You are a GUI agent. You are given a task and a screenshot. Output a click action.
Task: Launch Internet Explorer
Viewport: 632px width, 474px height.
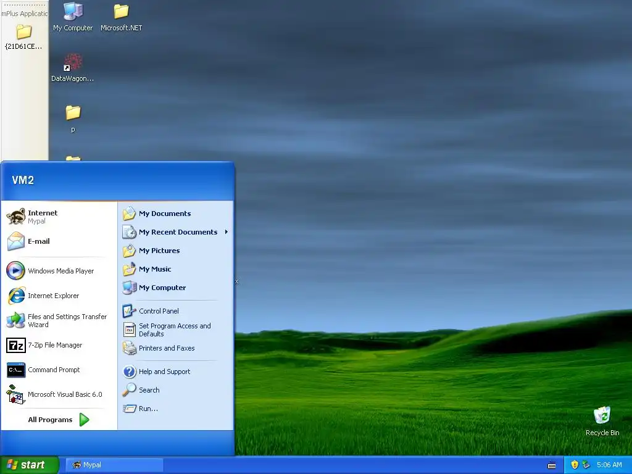click(59, 296)
